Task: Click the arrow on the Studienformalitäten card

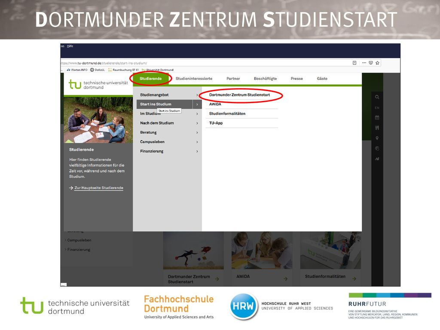Action: (x=354, y=278)
